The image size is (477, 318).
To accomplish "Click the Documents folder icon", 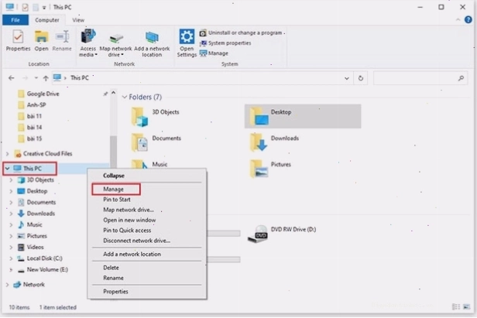I will 139,142.
